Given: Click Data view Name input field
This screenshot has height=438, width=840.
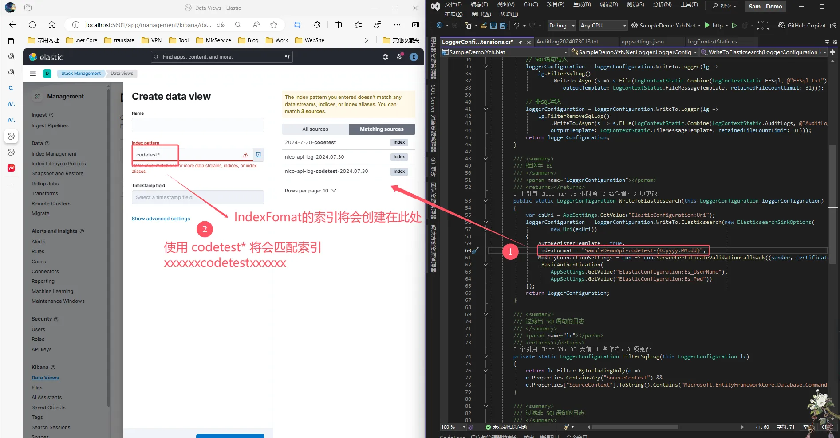Looking at the screenshot, I should pyautogui.click(x=198, y=125).
